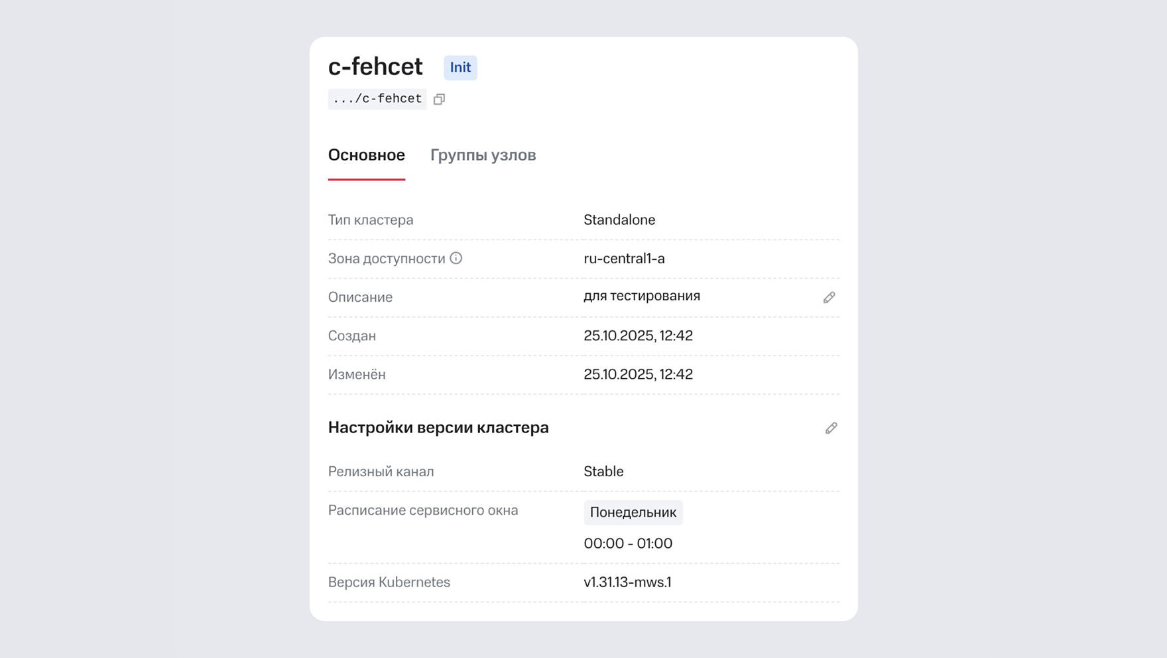The height and width of the screenshot is (658, 1167).
Task: Click the Настройки версии кластера heading
Action: (x=438, y=427)
